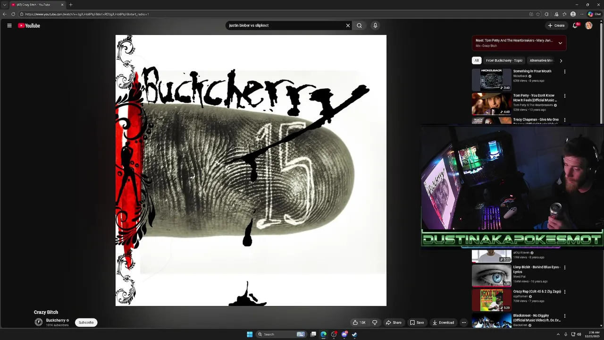Select the All filter chip
This screenshot has height=340, width=604.
point(477,60)
